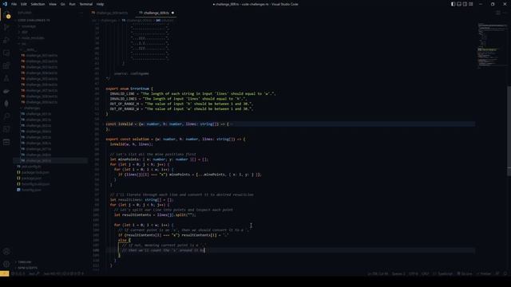Open the Run and Debug view
The height and width of the screenshot is (287, 511).
[6, 41]
